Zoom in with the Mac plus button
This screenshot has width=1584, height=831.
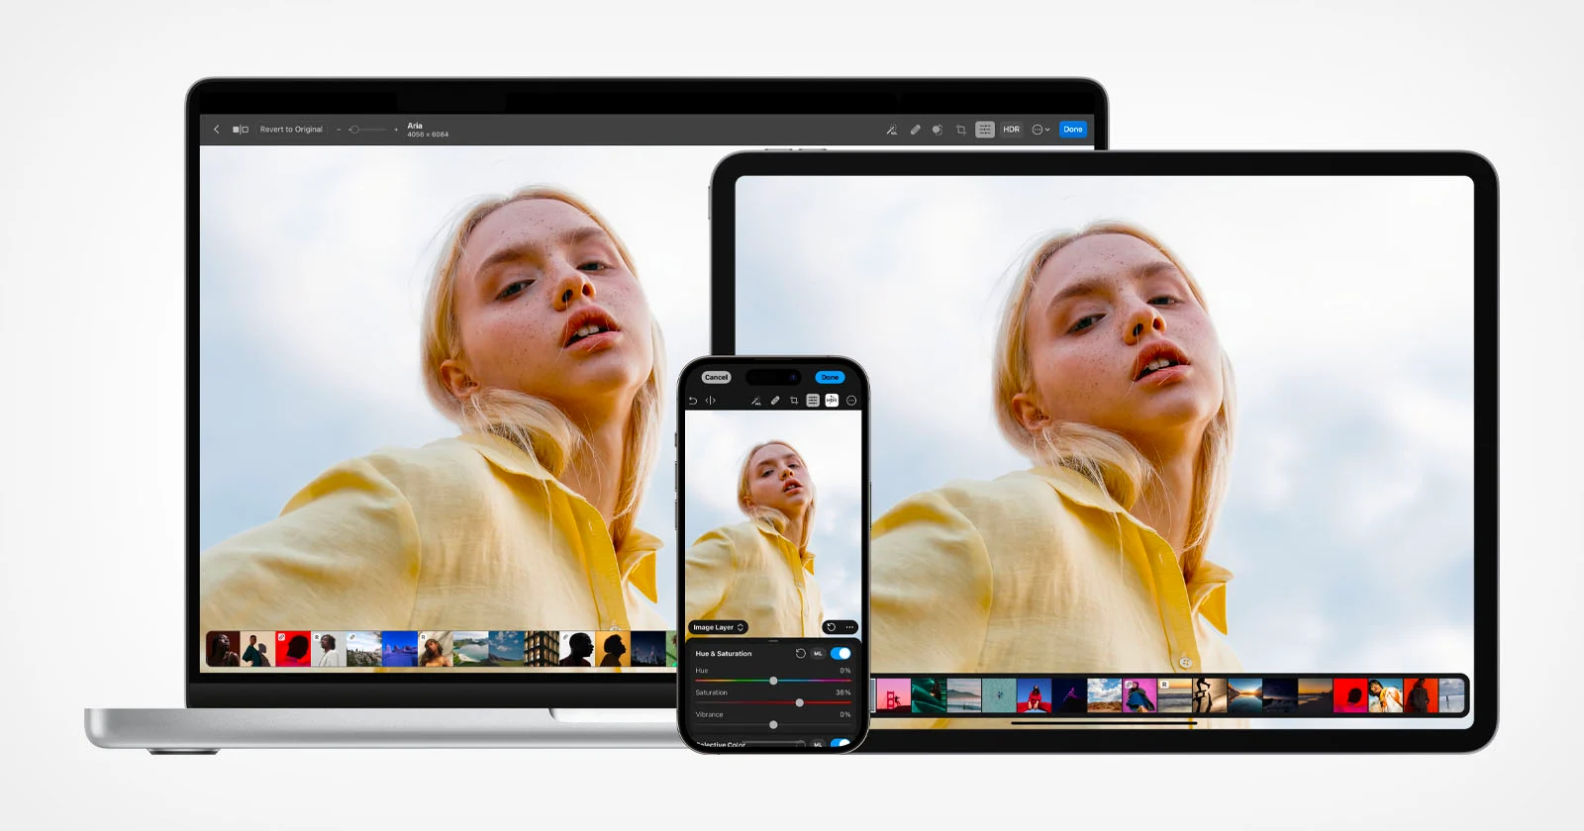pos(396,130)
